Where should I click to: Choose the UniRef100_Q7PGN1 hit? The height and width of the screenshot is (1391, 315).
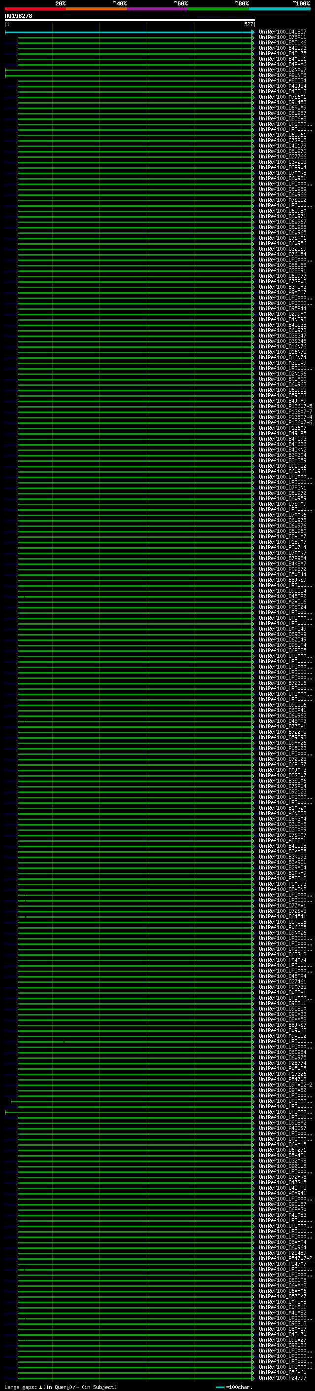283,488
